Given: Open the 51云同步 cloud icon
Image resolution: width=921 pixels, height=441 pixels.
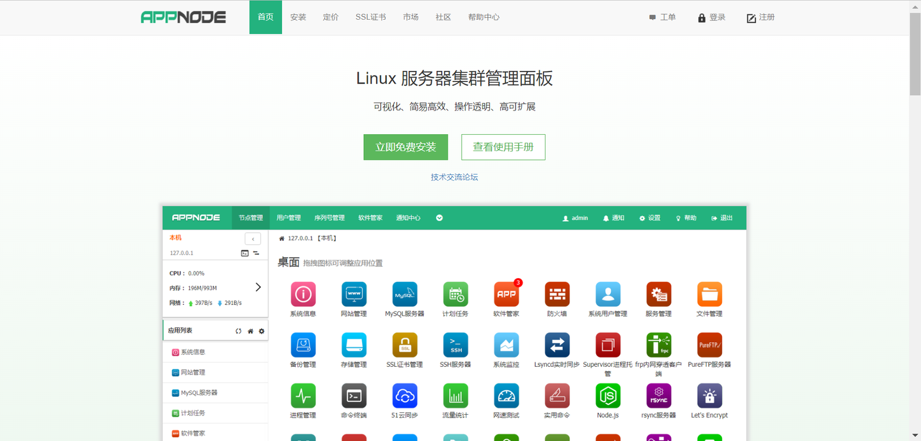Looking at the screenshot, I should click(405, 396).
